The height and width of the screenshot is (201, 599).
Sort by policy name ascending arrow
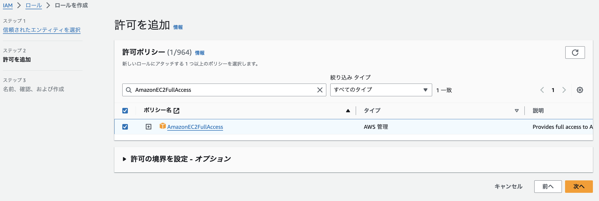(348, 111)
